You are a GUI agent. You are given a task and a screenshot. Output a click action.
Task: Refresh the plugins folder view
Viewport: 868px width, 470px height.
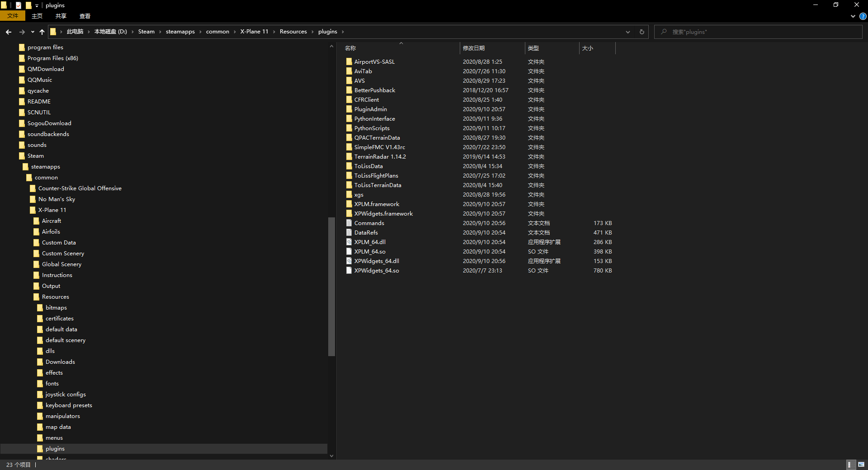(642, 32)
